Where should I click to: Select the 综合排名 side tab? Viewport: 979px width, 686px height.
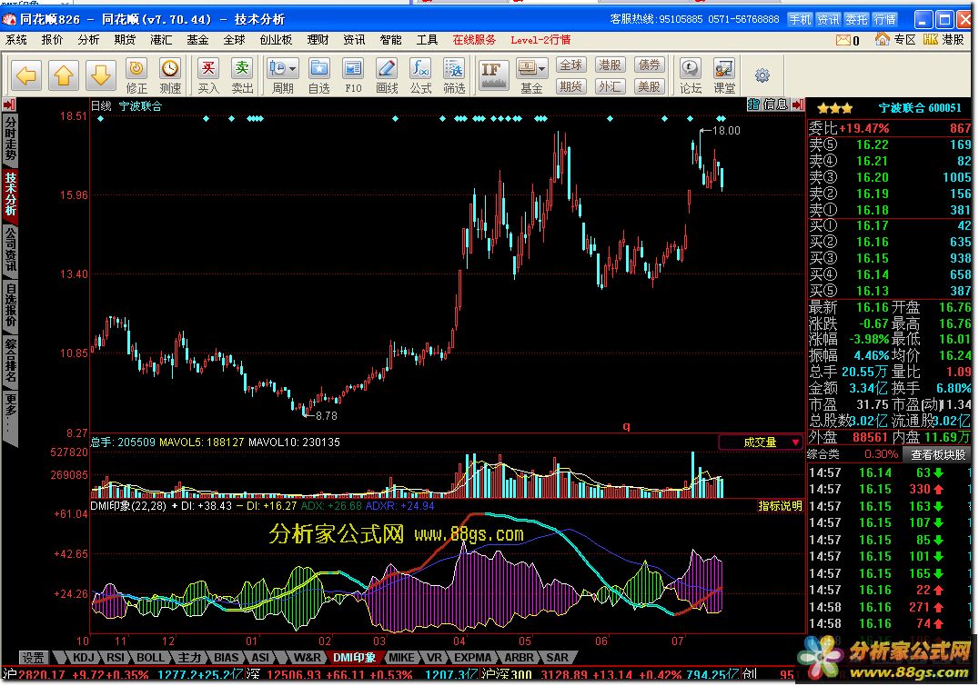(x=10, y=361)
